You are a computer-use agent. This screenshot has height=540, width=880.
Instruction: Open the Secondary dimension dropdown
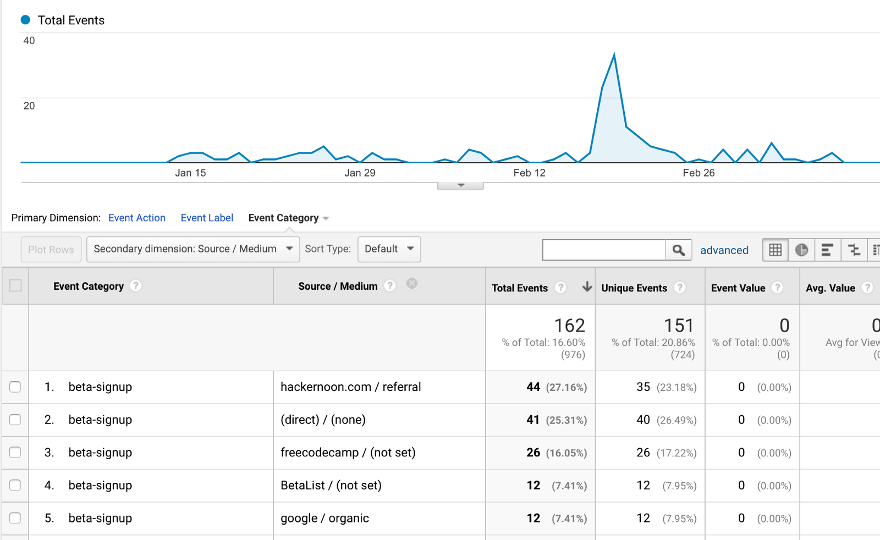click(193, 249)
